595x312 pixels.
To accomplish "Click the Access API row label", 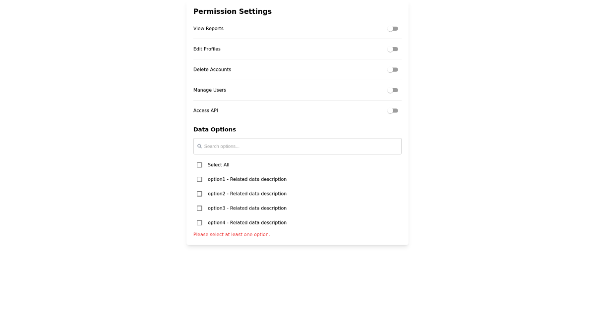I will pyautogui.click(x=205, y=110).
